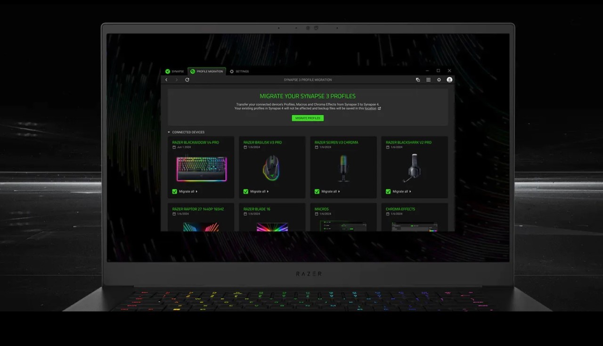Select the Seiren V3 Chroma microphone image
This screenshot has height=346, width=603.
tap(343, 168)
